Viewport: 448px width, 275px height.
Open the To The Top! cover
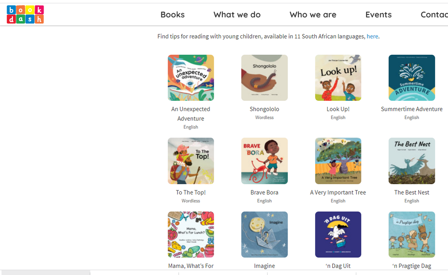[191, 161]
